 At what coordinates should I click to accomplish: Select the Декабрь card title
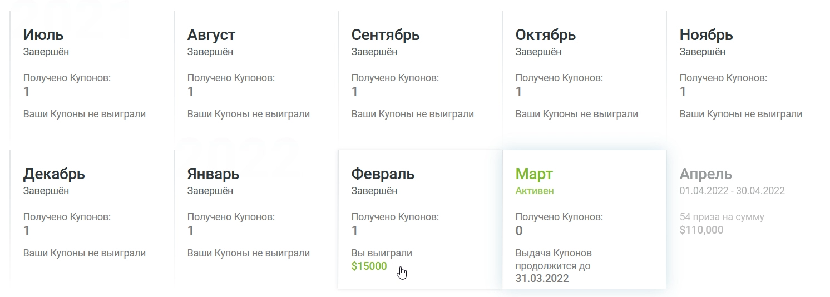pyautogui.click(x=54, y=174)
